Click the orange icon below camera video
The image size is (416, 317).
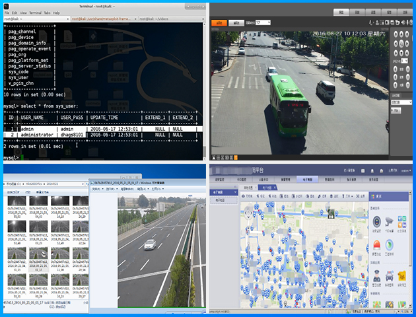pyautogui.click(x=236, y=157)
